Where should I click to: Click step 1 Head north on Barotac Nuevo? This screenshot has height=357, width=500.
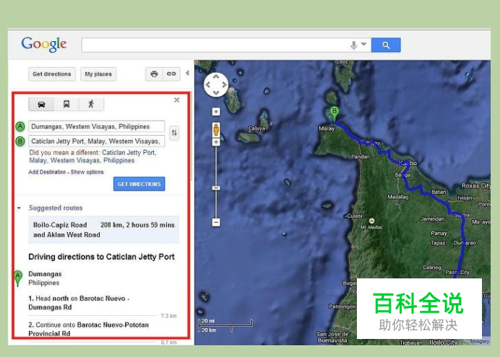click(79, 303)
